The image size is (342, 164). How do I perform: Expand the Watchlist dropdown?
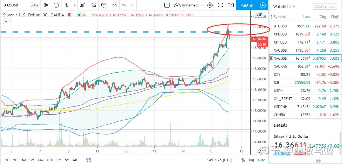pos(284,6)
